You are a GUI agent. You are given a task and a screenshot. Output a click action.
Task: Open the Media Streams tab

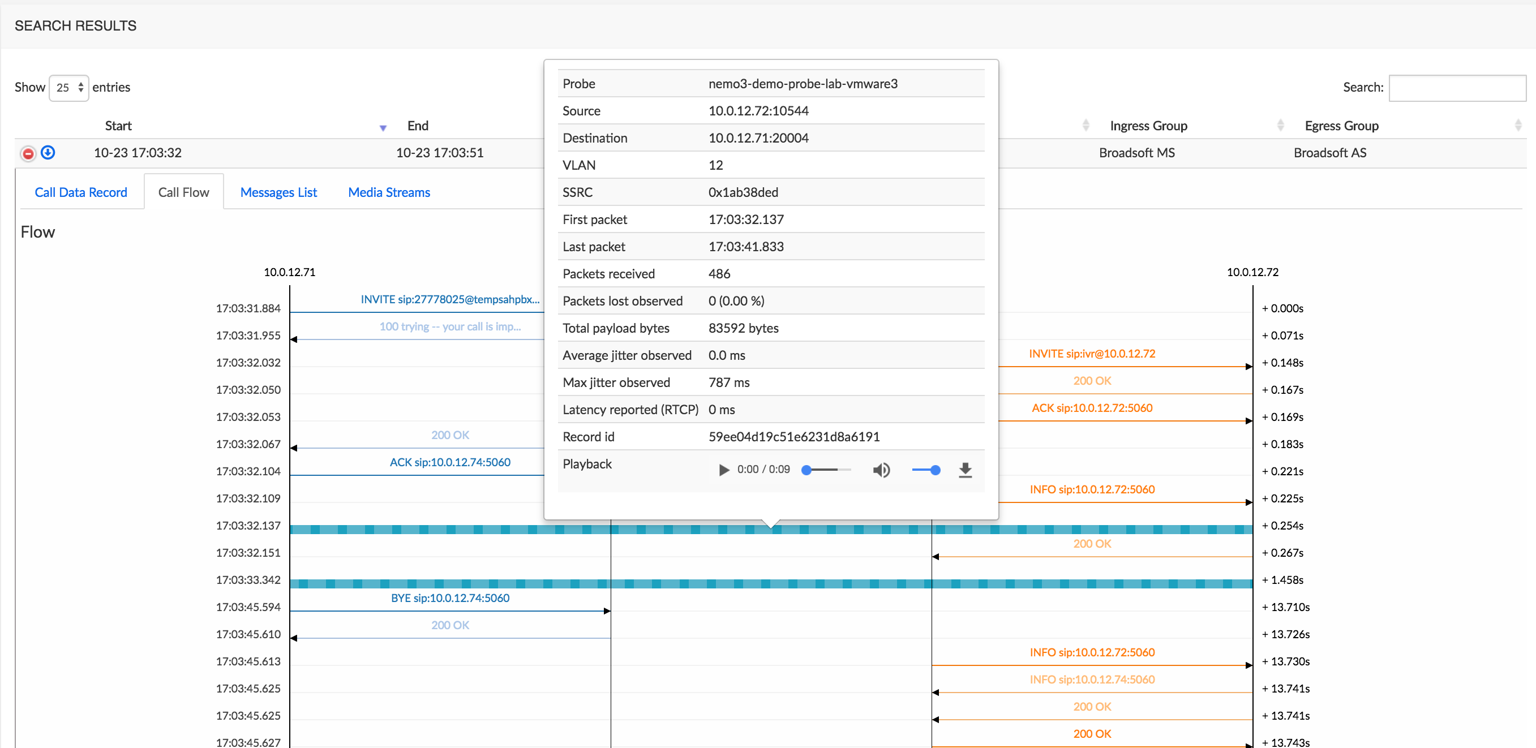[x=389, y=192]
